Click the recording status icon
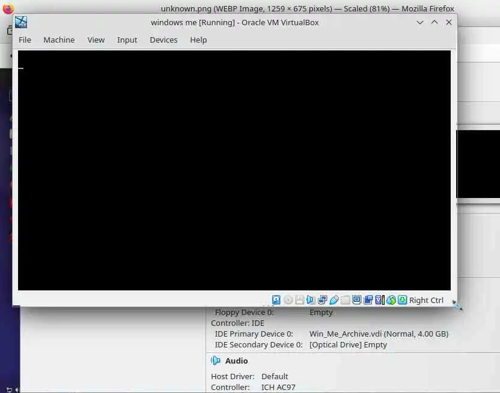 pyautogui.click(x=368, y=299)
